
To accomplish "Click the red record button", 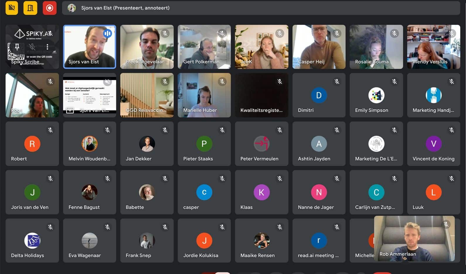I will 50,8.
